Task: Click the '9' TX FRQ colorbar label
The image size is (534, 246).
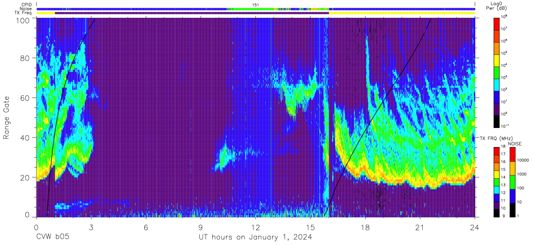Action: click(504, 216)
